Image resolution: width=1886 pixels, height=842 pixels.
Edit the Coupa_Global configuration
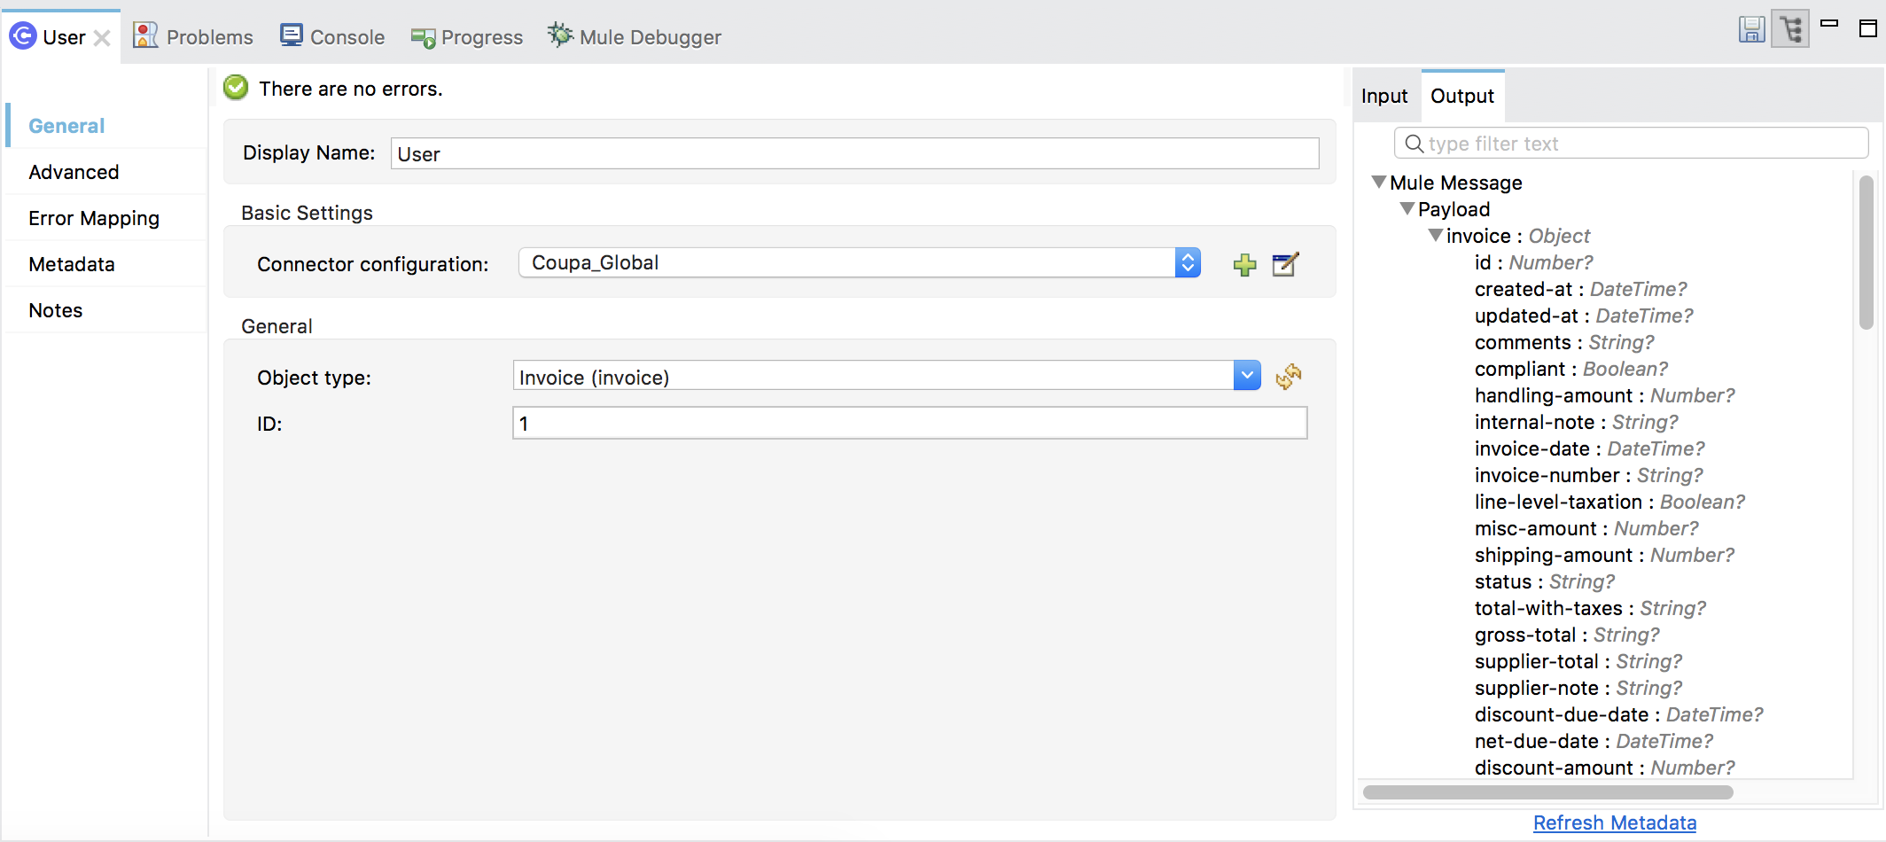click(1285, 264)
